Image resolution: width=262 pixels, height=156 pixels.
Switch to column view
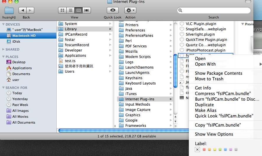pos(78,10)
